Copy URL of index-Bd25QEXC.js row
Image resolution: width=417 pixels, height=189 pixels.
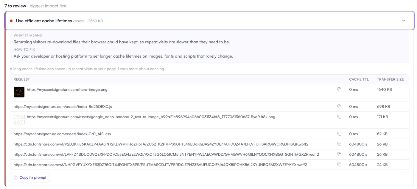(339, 106)
